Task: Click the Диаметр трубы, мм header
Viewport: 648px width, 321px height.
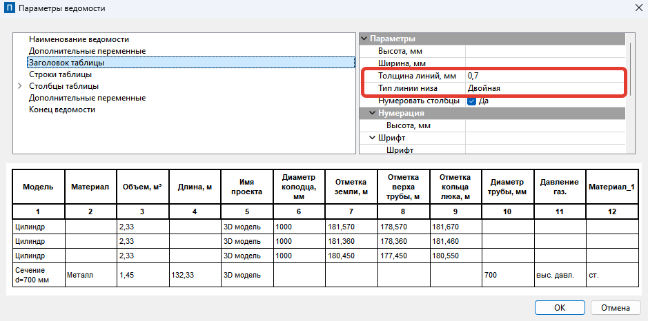Action: click(x=507, y=187)
